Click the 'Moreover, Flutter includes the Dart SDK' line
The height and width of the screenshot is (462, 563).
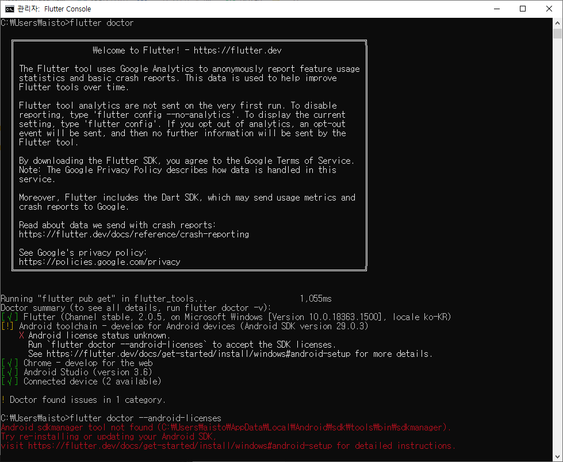click(x=187, y=198)
